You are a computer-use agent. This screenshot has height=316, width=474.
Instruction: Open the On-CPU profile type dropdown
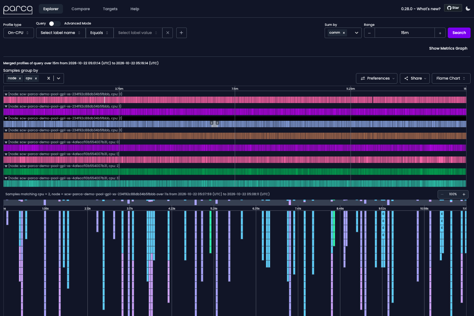click(x=19, y=33)
